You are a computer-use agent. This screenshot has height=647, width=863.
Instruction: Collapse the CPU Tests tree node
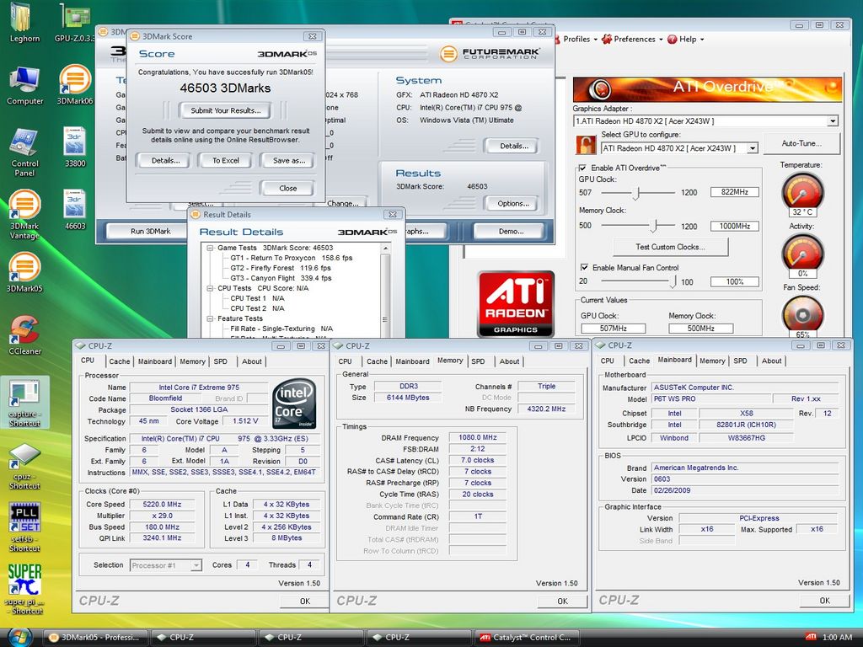pos(210,288)
